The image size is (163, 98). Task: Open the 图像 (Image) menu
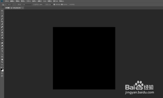click(18, 1)
